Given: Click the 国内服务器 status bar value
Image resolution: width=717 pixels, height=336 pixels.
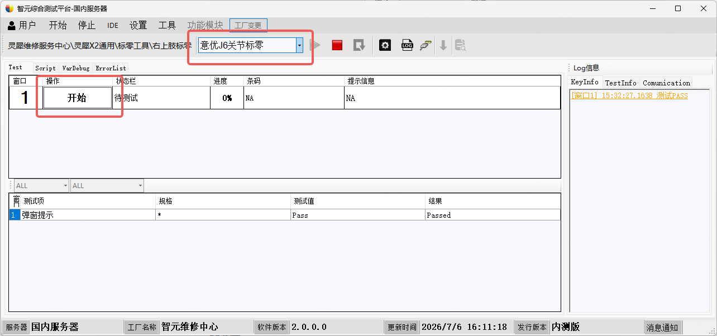Looking at the screenshot, I should [x=55, y=327].
